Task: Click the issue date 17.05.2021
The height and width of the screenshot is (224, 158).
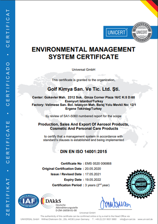Action: tap(93, 174)
